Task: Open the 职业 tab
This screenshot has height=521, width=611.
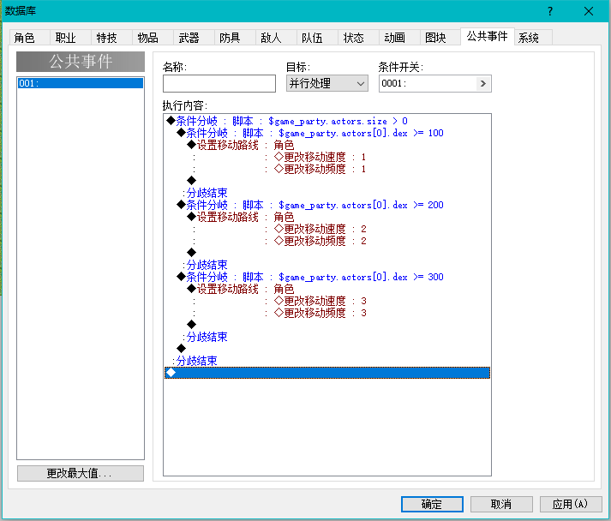Action: [x=70, y=38]
